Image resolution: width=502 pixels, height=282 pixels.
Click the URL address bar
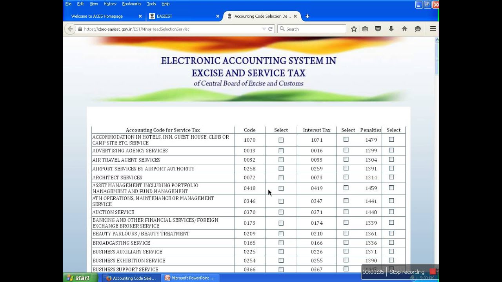click(173, 29)
